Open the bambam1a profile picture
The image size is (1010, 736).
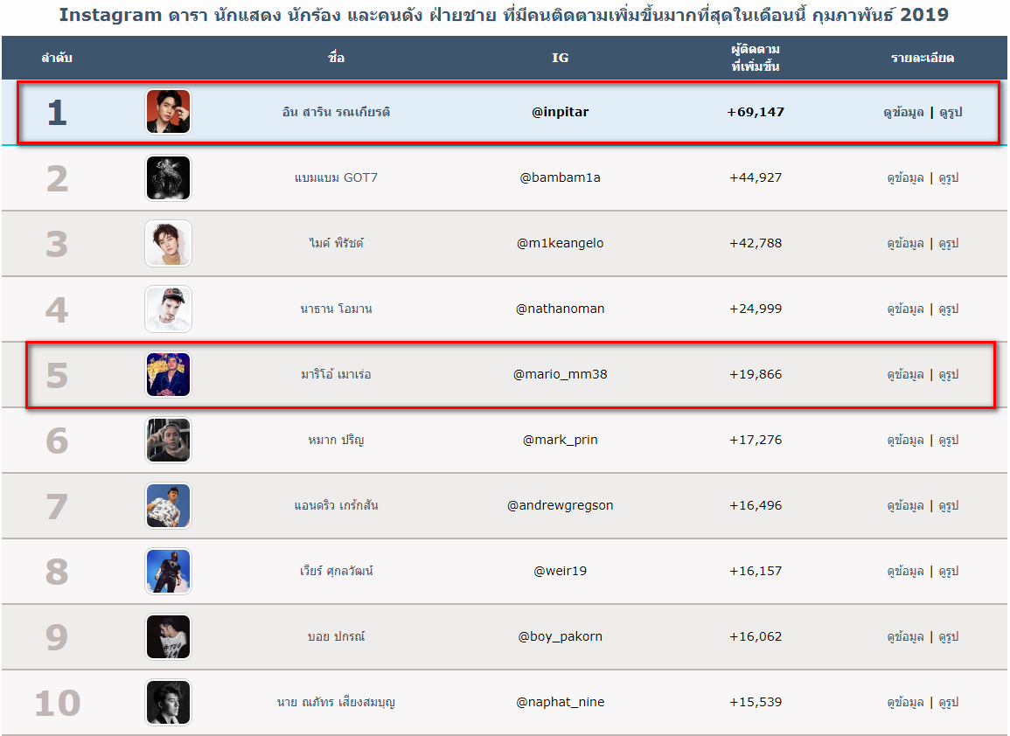168,178
